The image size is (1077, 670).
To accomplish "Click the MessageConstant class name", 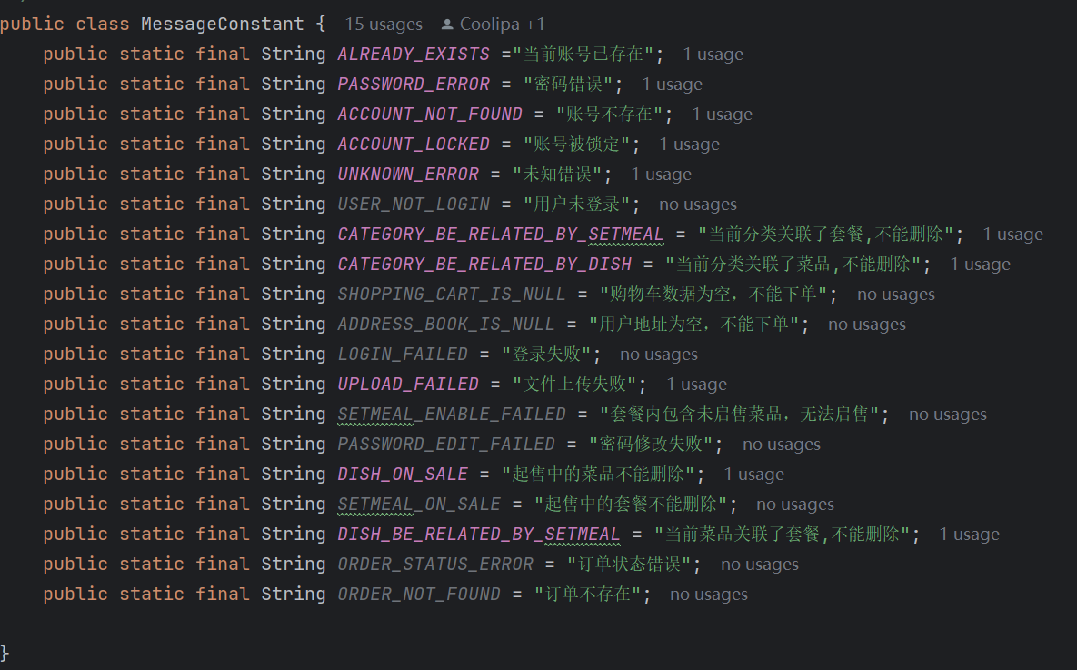I will [x=223, y=24].
